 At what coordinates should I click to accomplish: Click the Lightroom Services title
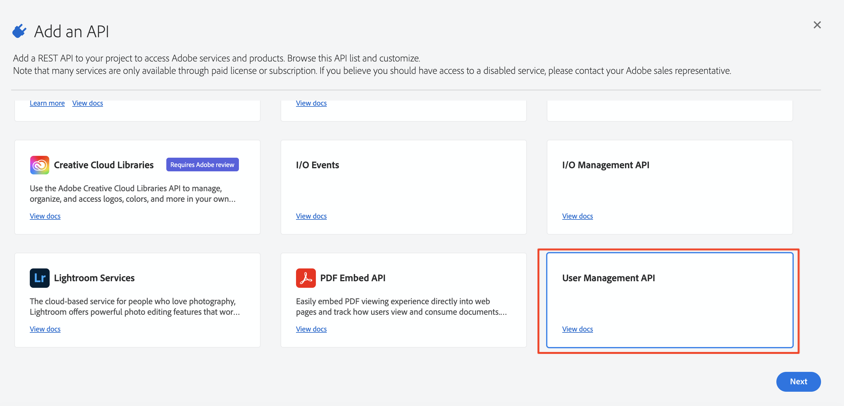coord(94,278)
